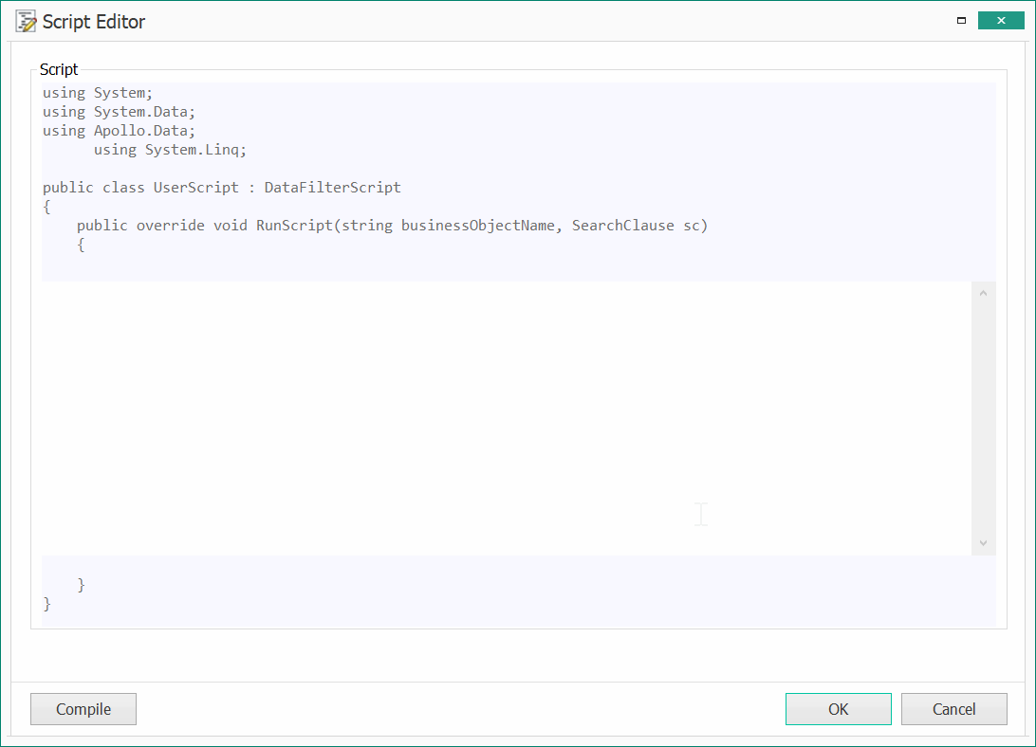Screen dimensions: 1036x747
Task: Click the DataFilterScript base class text
Action: click(332, 188)
